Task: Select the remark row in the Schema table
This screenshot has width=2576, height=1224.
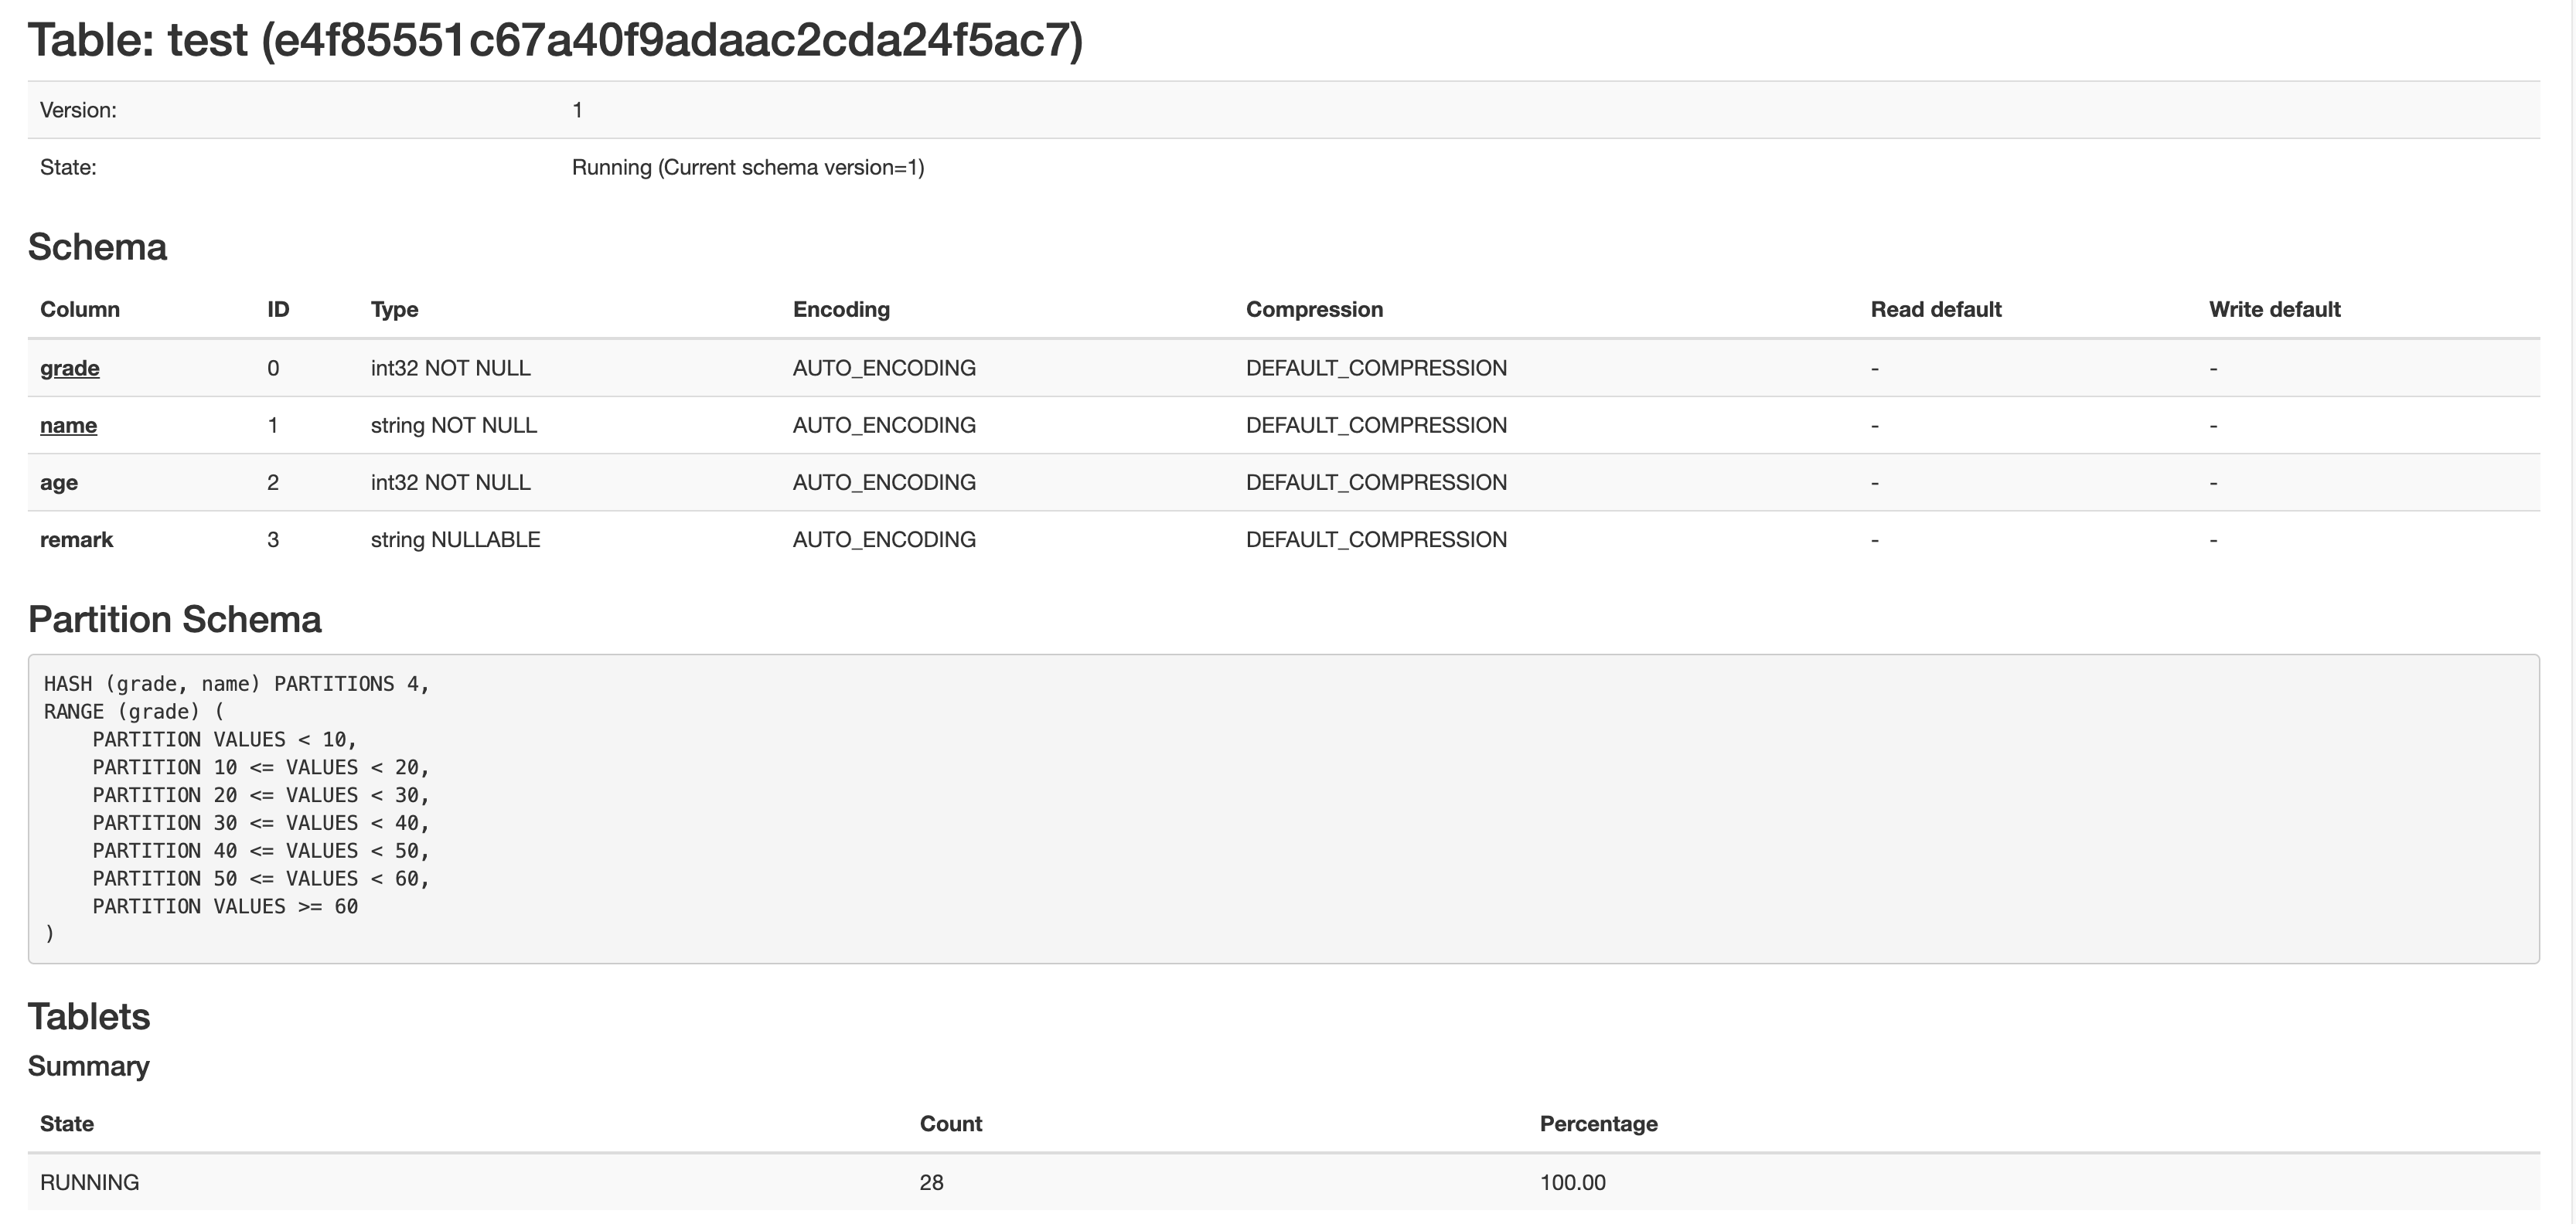Action: (x=77, y=539)
